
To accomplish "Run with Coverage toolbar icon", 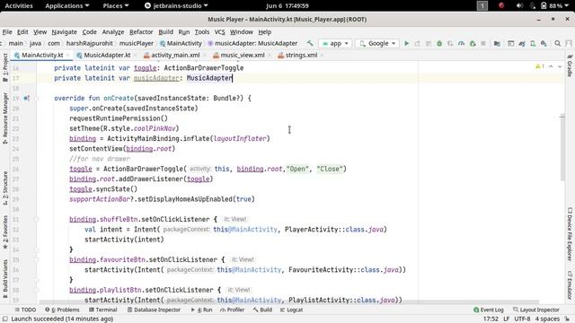I will tap(450, 44).
